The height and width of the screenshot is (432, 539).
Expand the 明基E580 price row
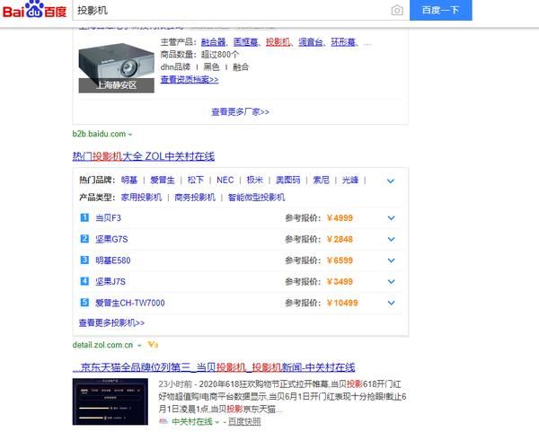(x=390, y=260)
